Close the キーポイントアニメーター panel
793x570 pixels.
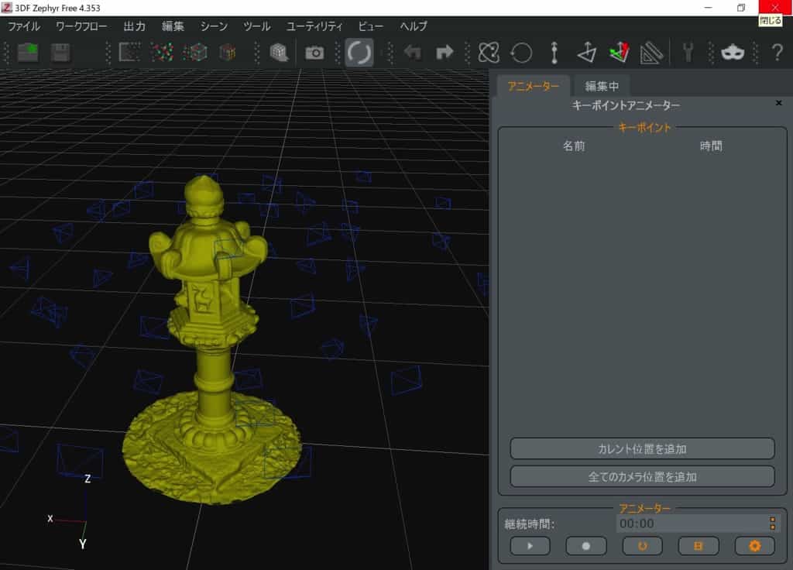coord(779,103)
